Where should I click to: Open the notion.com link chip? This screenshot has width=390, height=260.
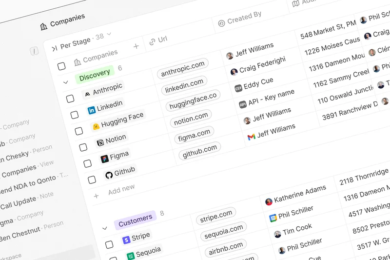[191, 119]
